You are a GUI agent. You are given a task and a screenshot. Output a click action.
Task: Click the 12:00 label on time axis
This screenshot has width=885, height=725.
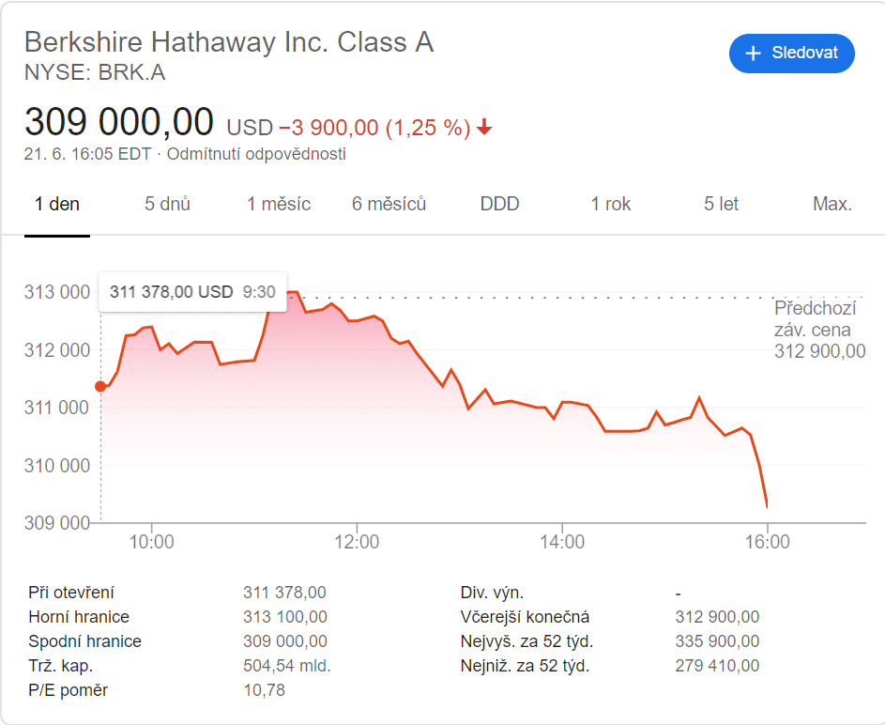[x=357, y=542]
